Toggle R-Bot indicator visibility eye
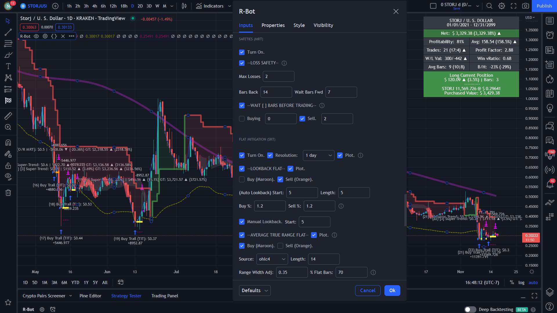Viewport: 557px width, 313px height. [36, 36]
